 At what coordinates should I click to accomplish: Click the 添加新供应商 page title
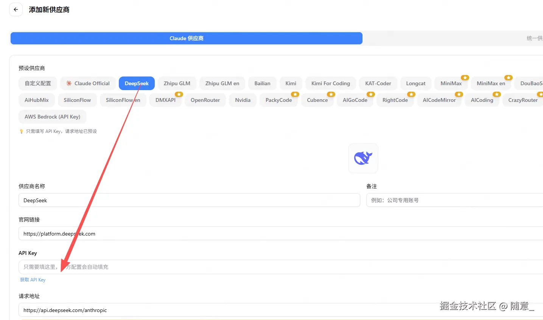pos(49,10)
